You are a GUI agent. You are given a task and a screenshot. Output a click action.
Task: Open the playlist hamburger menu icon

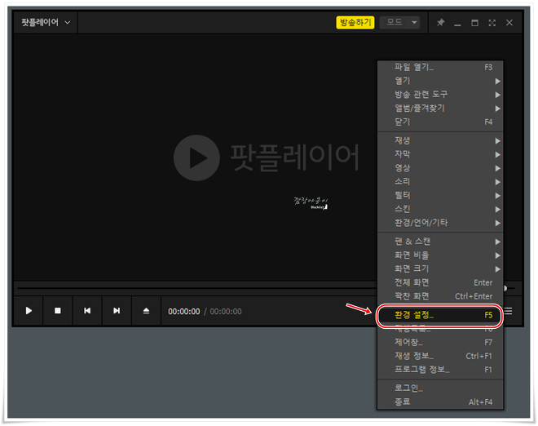509,311
